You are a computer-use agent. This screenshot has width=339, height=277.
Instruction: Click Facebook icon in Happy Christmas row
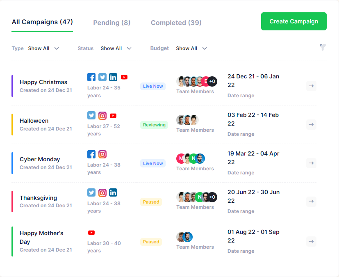pos(91,77)
